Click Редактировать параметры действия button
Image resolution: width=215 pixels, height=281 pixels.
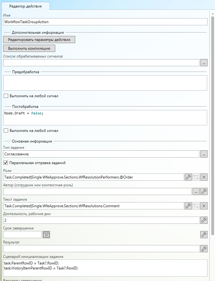coord(39,40)
